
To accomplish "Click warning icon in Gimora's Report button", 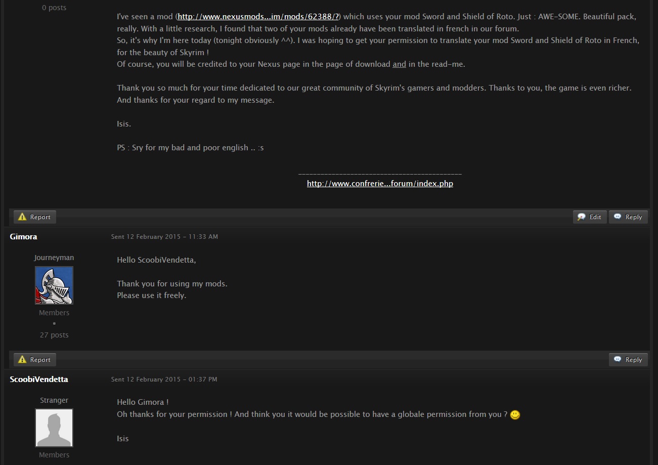I will (22, 360).
